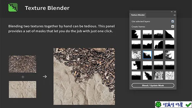Close the Texture Blender panel
The width and height of the screenshot is (192, 108).
[x=175, y=12]
